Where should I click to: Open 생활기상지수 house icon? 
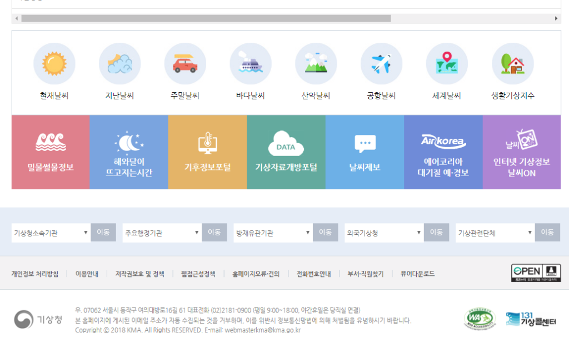[513, 64]
